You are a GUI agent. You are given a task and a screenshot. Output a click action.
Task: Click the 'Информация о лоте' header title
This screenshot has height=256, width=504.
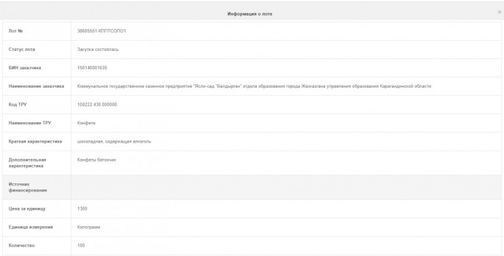point(250,14)
